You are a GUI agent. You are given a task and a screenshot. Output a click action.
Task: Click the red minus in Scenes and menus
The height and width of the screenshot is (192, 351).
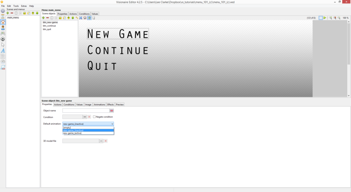tap(12, 13)
